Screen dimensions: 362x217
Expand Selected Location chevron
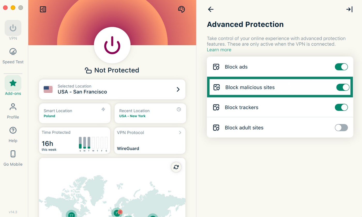[x=178, y=89]
